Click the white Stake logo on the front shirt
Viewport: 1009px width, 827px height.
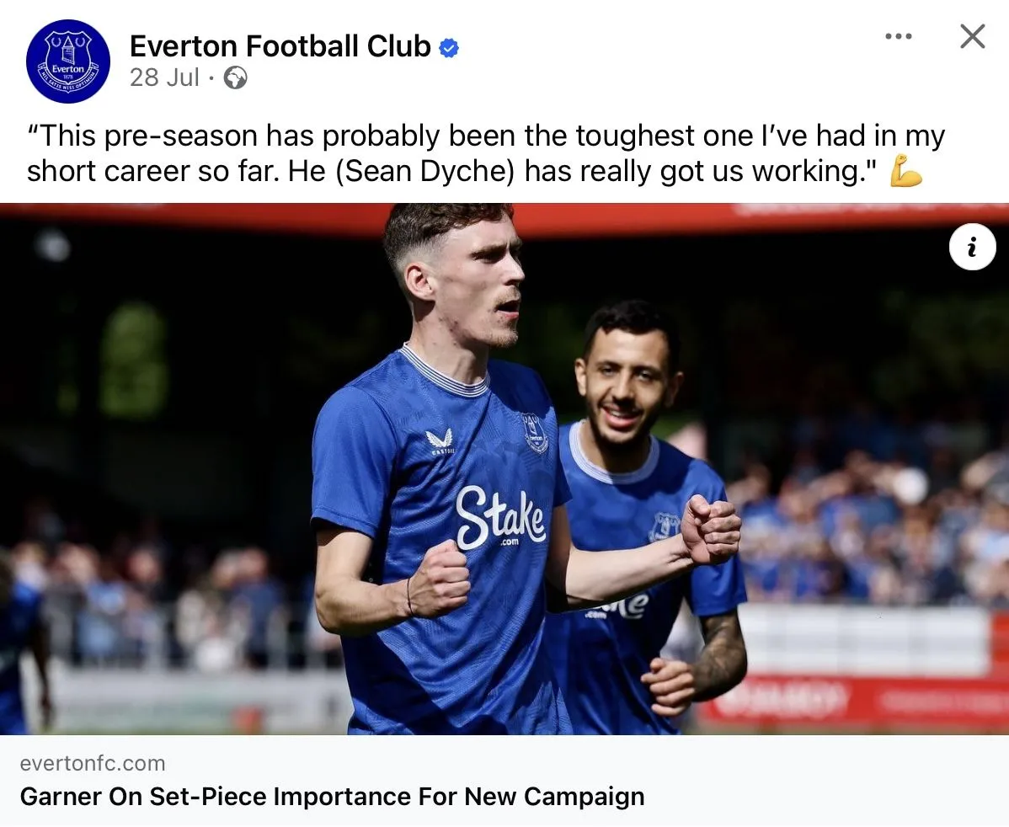pos(499,516)
